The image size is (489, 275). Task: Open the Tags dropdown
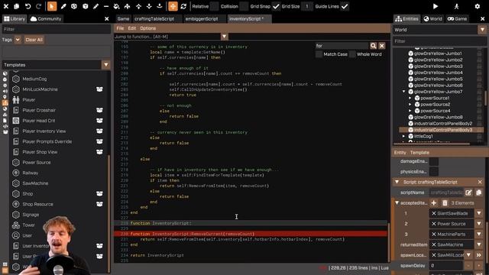pyautogui.click(x=18, y=40)
